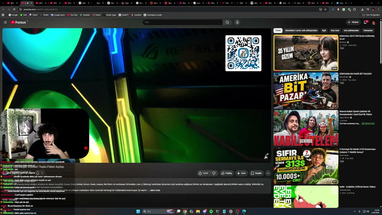This screenshot has height=215, width=382.
Task: Open the Twitch bookmark
Action: (33, 15)
